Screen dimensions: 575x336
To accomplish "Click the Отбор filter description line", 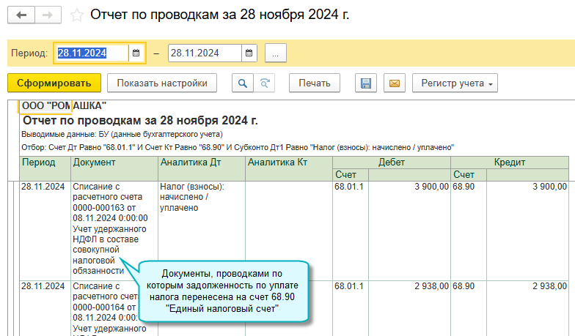I will (x=238, y=148).
